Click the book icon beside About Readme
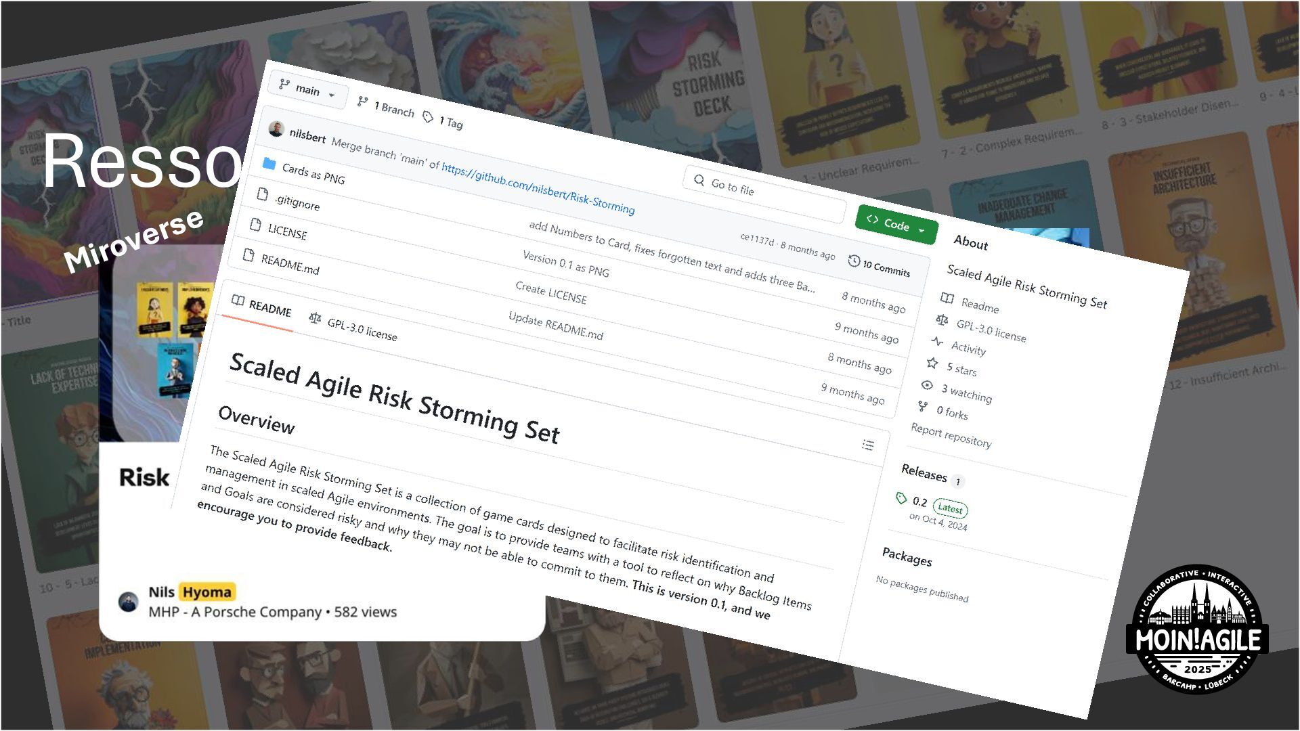 [x=947, y=298]
